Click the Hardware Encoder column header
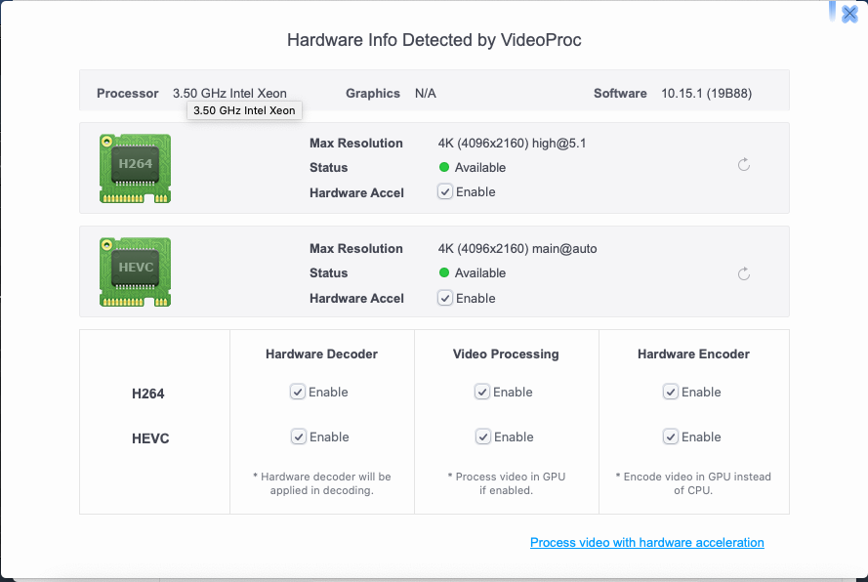Image resolution: width=868 pixels, height=582 pixels. [x=693, y=353]
